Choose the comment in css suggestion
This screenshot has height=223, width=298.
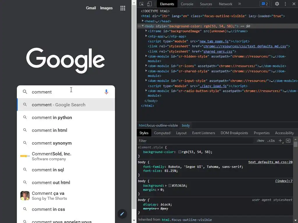click(x=66, y=209)
